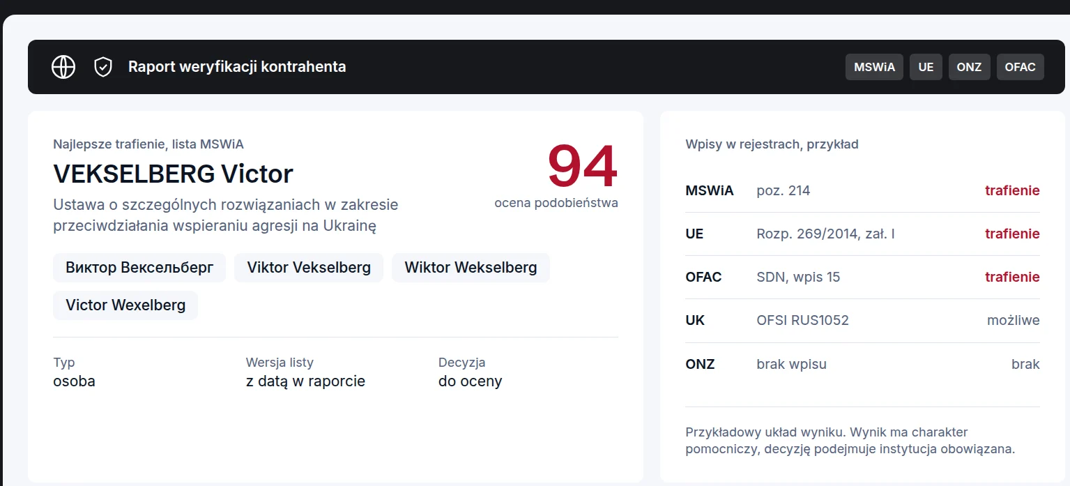Click the ONZ registry row label

point(700,364)
